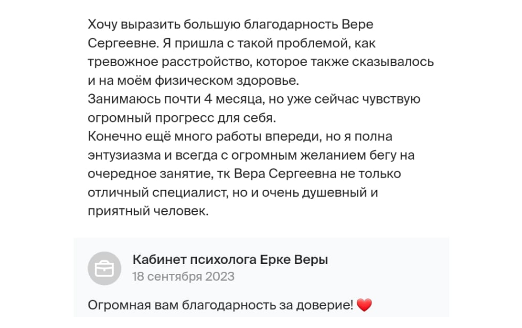Click the line starting Занимаюсь почти 4 месяца
This screenshot has width=522, height=328.
(x=254, y=99)
